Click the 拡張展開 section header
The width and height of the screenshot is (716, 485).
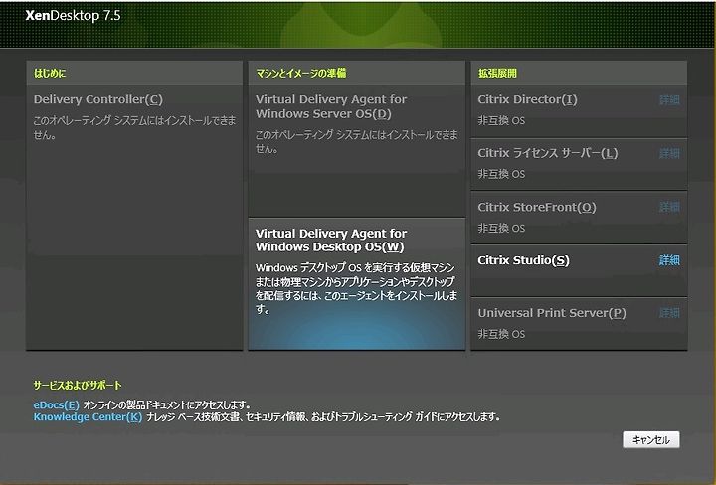(497, 73)
